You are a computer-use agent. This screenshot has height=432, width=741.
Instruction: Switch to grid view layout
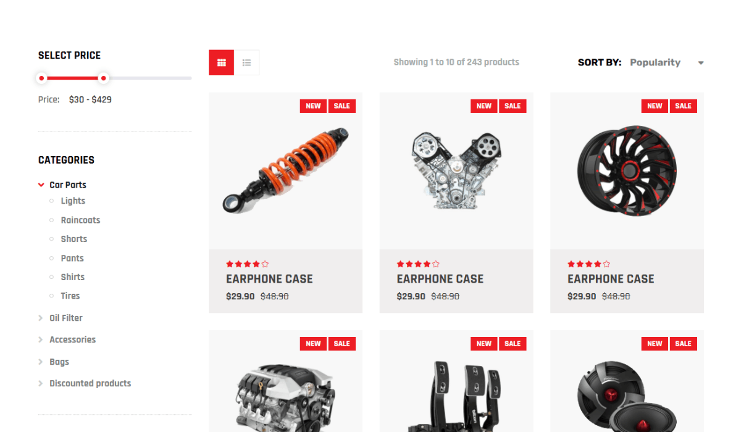tap(221, 62)
